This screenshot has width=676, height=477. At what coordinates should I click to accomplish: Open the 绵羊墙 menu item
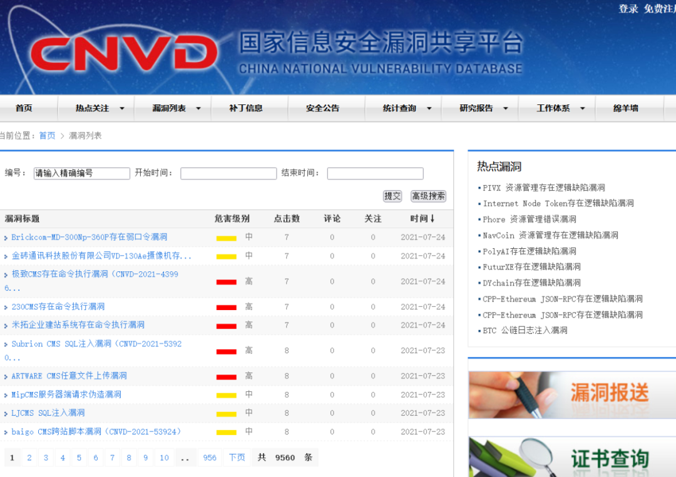coord(625,108)
